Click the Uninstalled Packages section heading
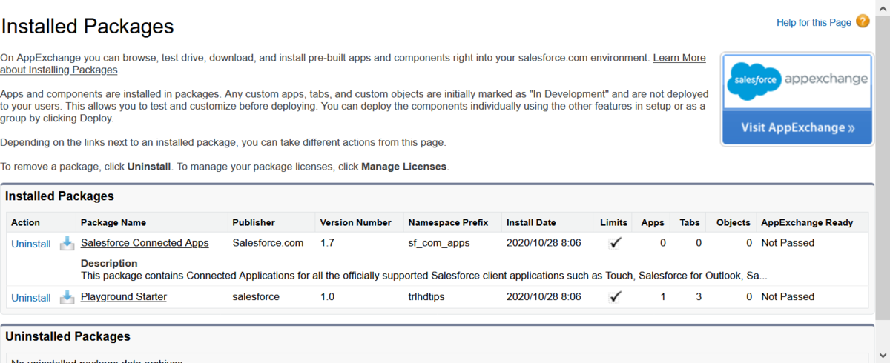The height and width of the screenshot is (363, 890). pyautogui.click(x=67, y=336)
